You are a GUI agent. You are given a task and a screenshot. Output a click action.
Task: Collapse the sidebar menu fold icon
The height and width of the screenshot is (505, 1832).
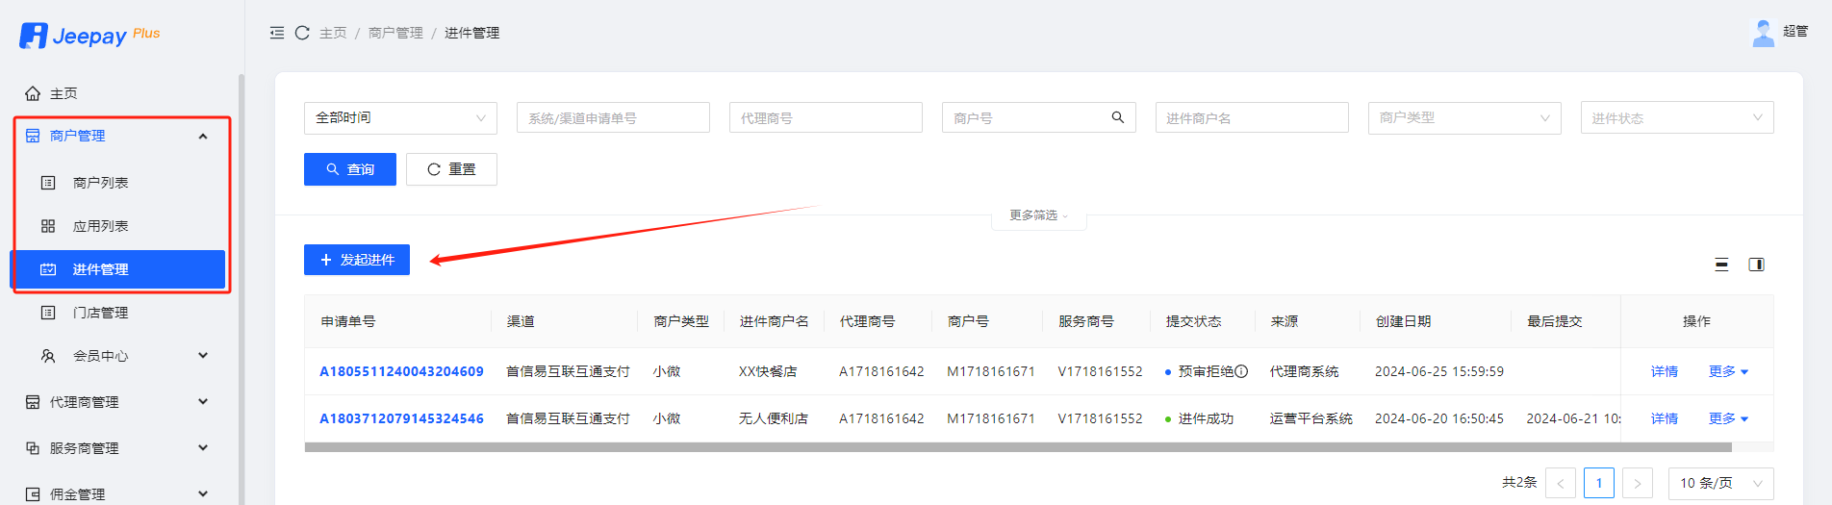(277, 33)
